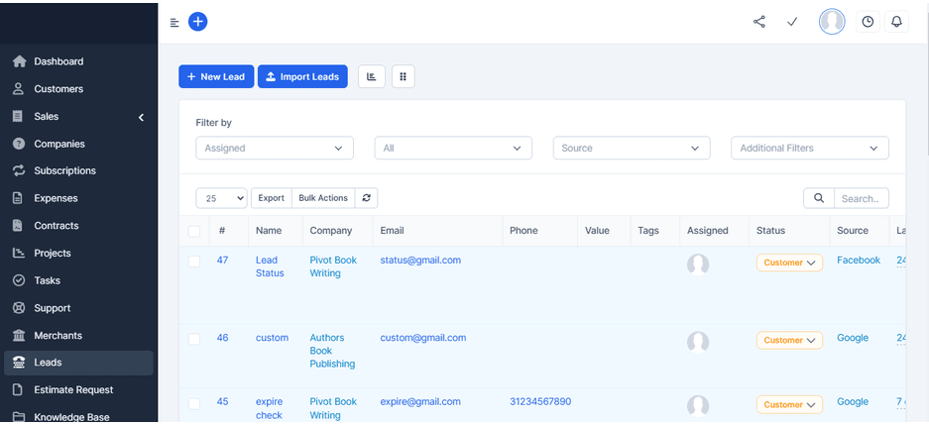
Task: Click the share icon in top bar
Action: pyautogui.click(x=759, y=22)
